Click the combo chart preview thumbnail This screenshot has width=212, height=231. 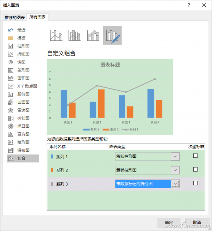point(110,97)
